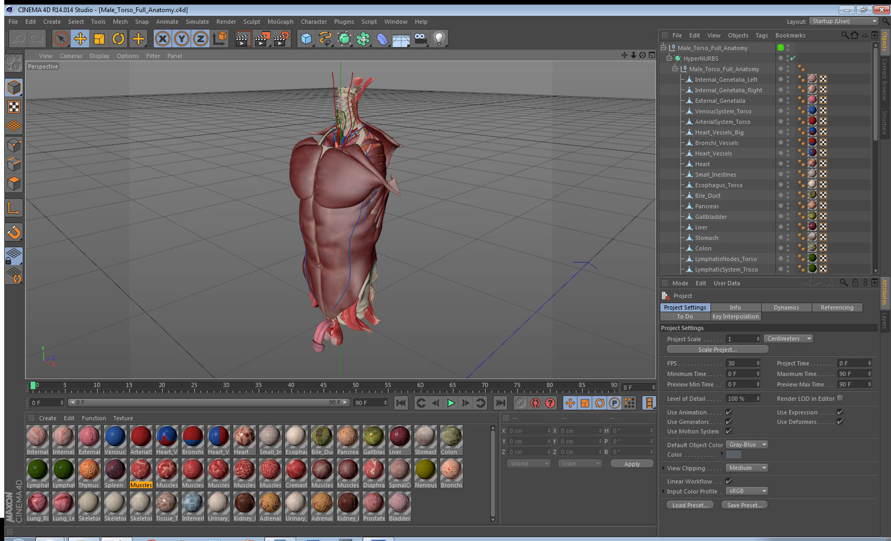
Task: Open View Clipping Medium dropdown
Action: [x=747, y=468]
